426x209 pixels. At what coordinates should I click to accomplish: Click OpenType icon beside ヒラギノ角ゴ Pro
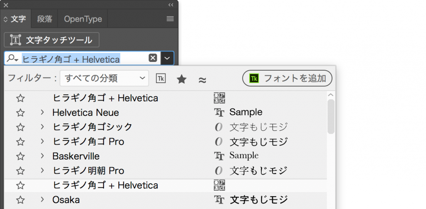(219, 142)
